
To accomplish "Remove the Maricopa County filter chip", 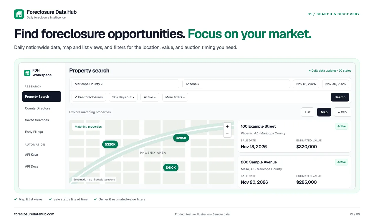I will 102,84.
